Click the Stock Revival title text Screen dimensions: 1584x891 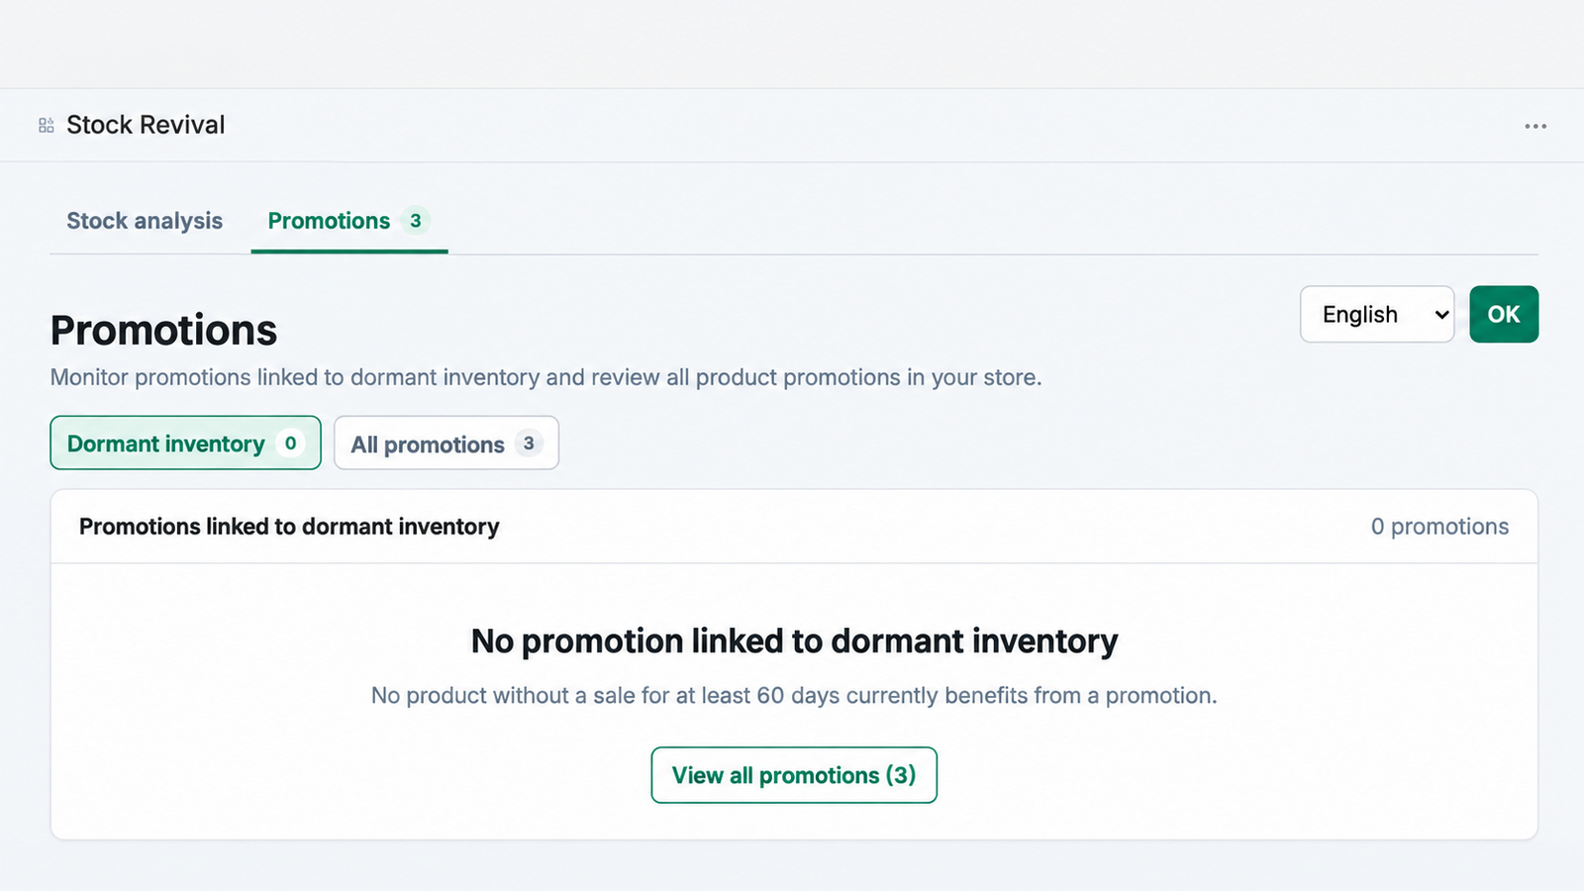146,125
